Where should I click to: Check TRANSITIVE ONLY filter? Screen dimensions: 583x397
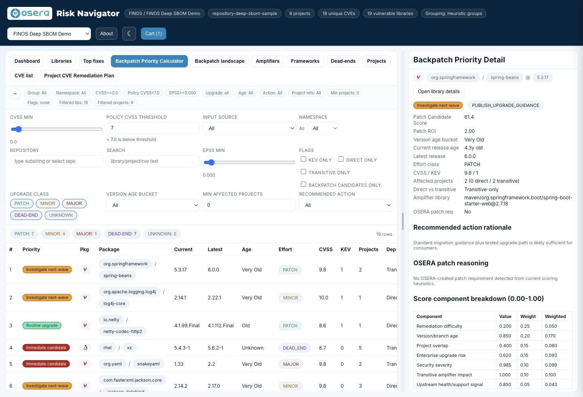click(x=303, y=172)
